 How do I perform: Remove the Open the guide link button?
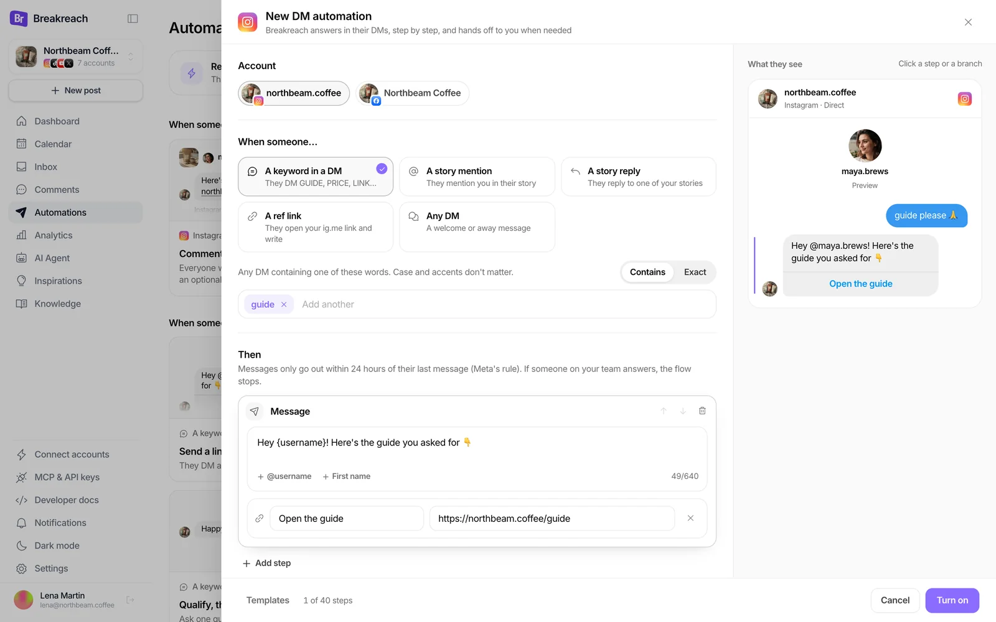point(690,518)
